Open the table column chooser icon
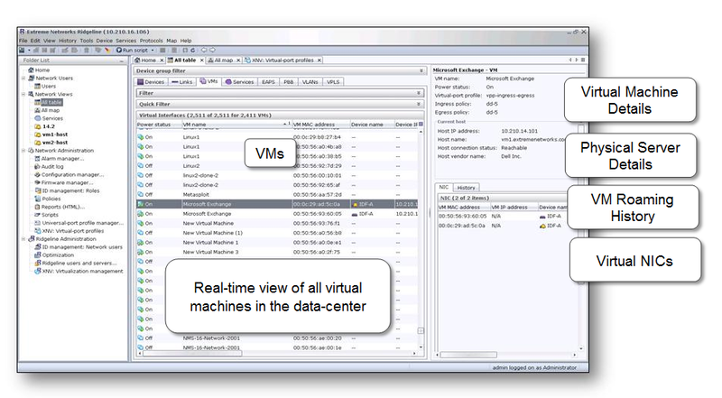 (421, 125)
